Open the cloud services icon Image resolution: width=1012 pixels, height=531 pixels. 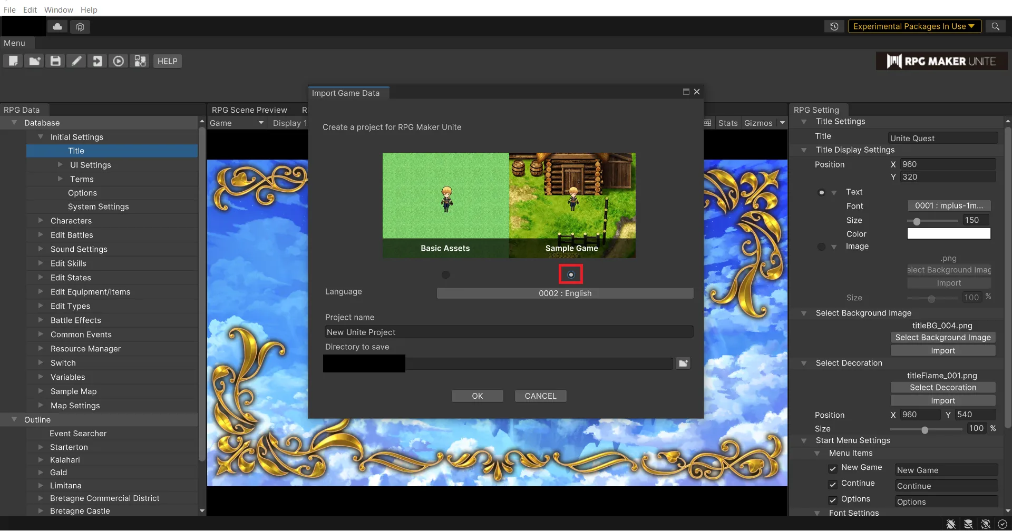(x=57, y=26)
